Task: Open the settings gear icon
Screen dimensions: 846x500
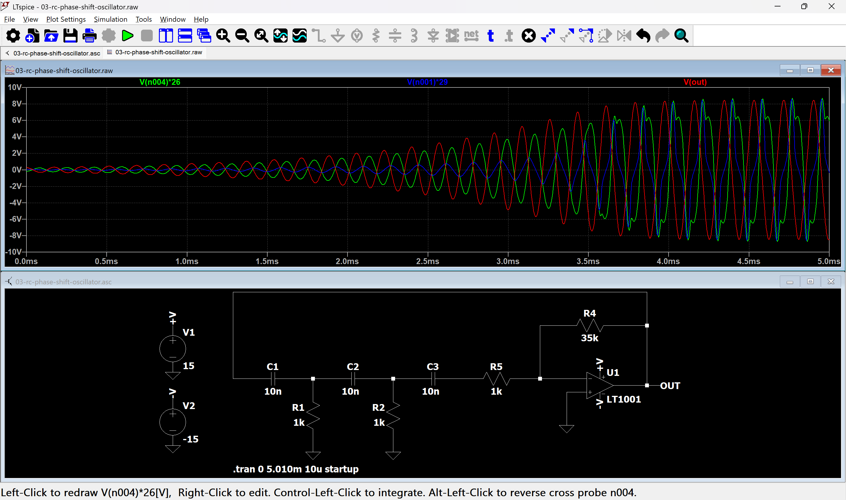Action: pyautogui.click(x=13, y=36)
